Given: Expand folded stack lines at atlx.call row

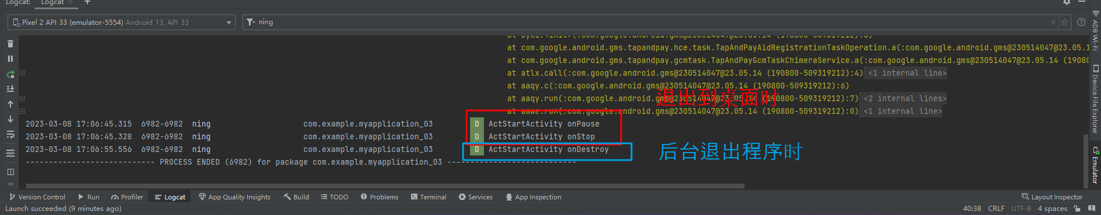Looking at the screenshot, I should [x=23, y=73].
